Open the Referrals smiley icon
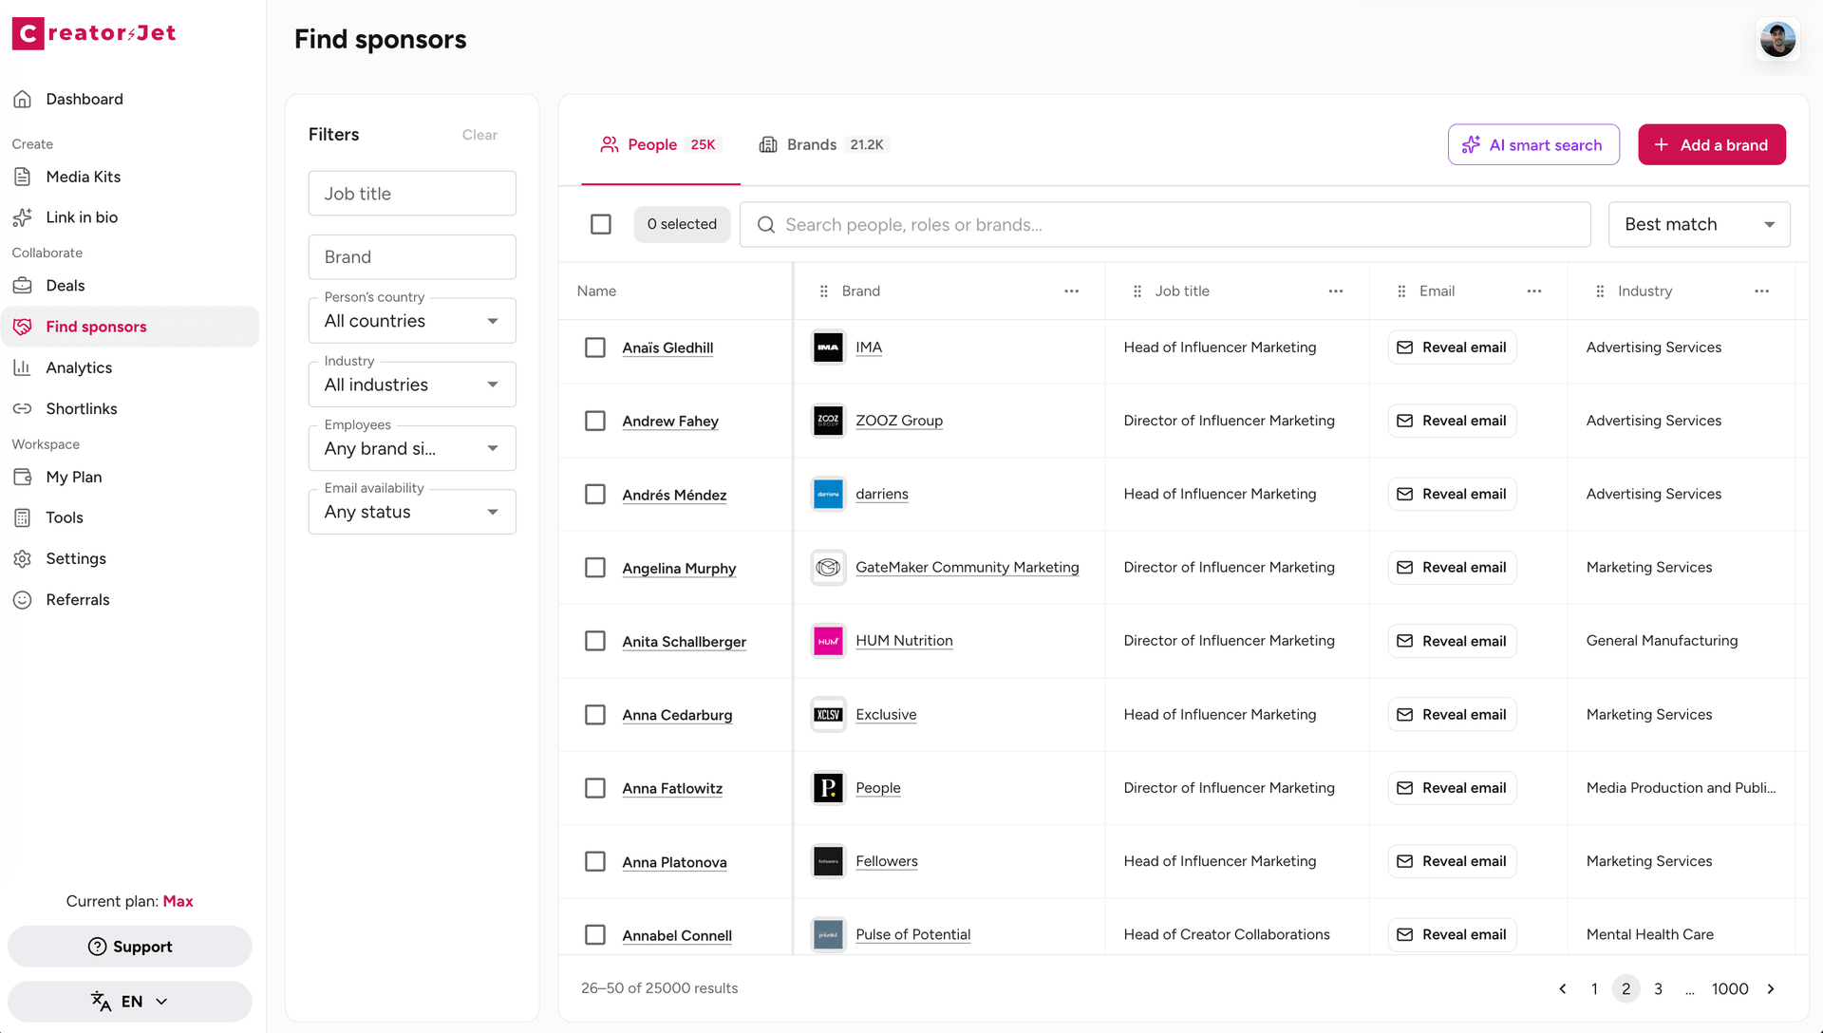Viewport: 1823px width, 1033px height. 23,600
